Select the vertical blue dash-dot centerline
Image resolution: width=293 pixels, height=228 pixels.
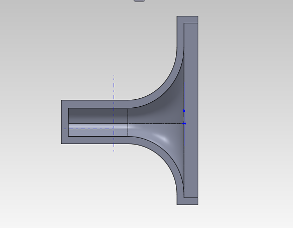coord(114,113)
